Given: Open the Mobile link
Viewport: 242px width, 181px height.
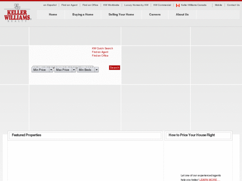Looking at the screenshot, I should (x=218, y=5).
